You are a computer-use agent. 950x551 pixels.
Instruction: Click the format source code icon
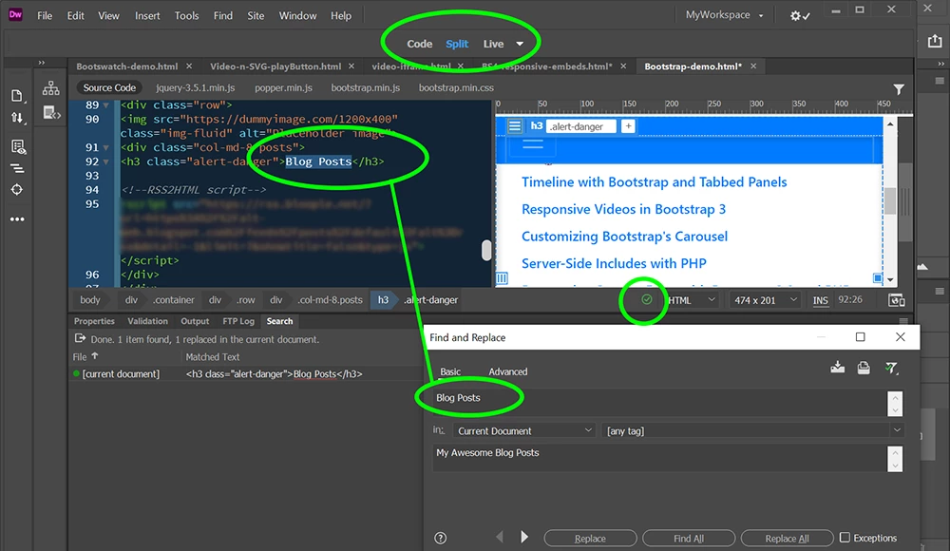(17, 168)
